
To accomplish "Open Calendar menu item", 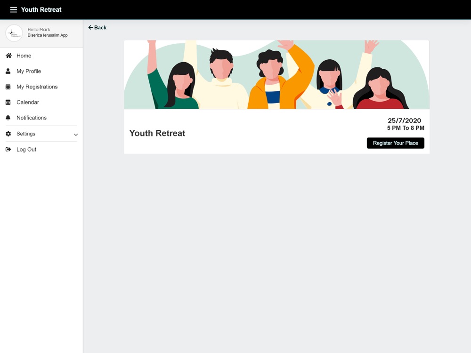I will (41, 102).
